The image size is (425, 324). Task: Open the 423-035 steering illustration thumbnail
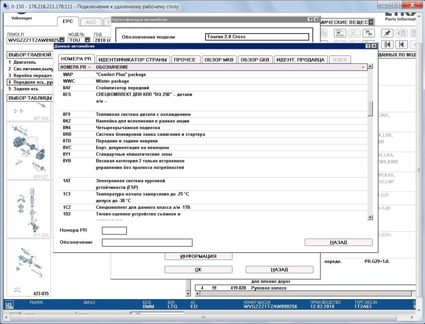point(29,268)
